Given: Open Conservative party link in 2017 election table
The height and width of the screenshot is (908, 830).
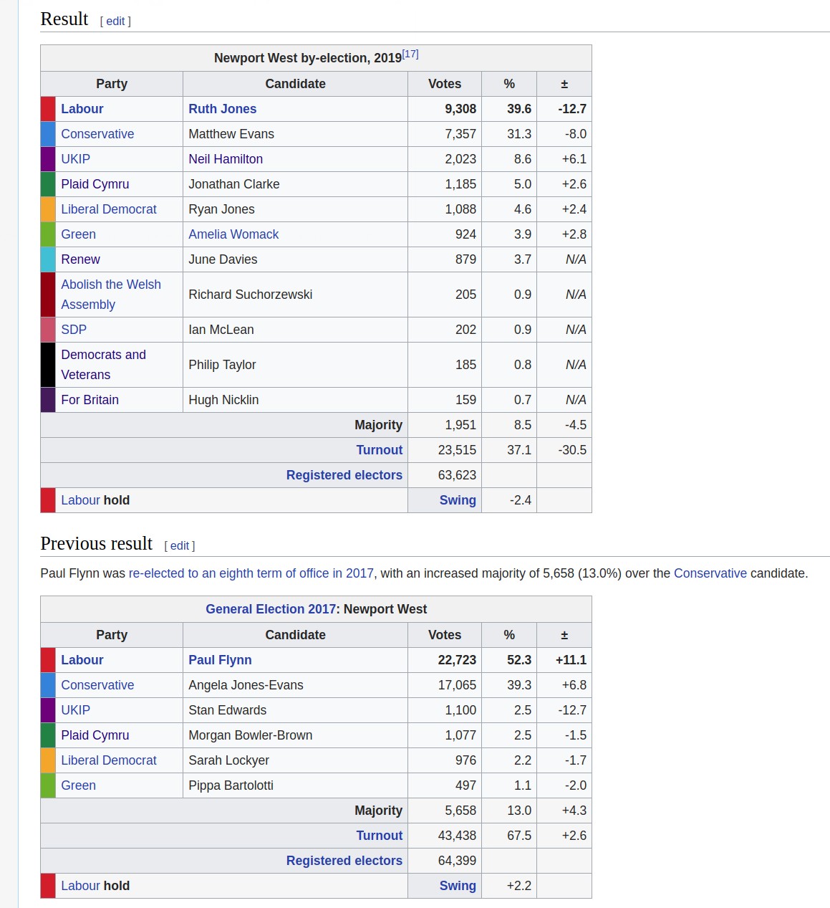Looking at the screenshot, I should click(x=97, y=685).
